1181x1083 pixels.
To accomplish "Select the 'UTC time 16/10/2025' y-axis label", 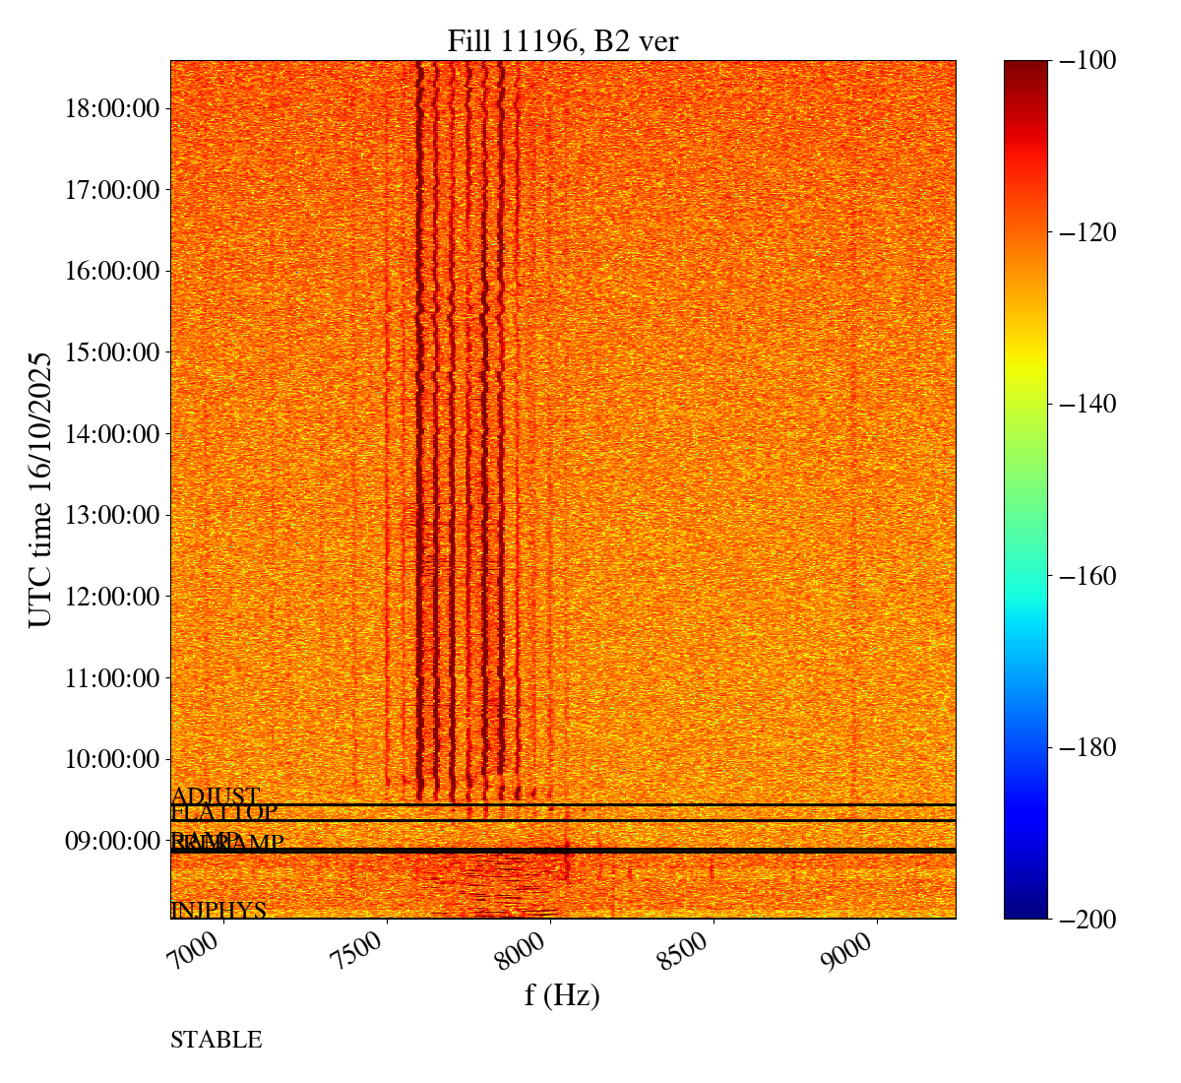I will 40,489.
